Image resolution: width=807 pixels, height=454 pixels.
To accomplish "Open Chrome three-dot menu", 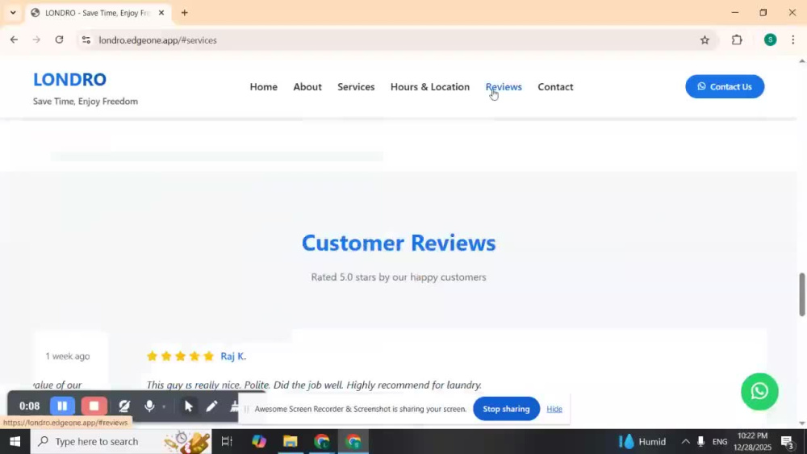I will 792,40.
